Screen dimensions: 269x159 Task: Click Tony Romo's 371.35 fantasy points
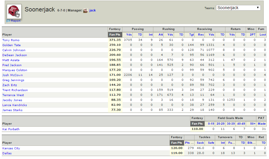(115, 40)
